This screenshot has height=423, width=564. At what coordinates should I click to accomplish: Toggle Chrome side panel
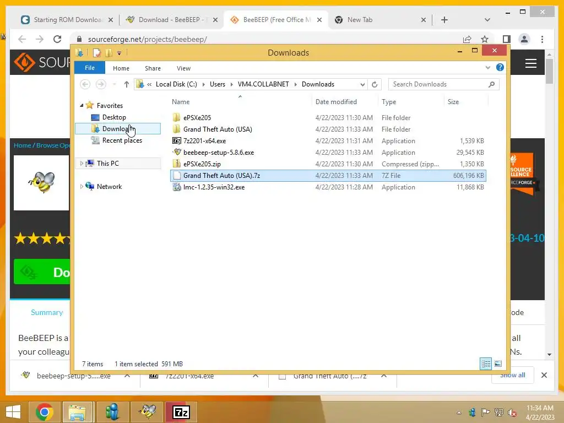click(x=507, y=39)
